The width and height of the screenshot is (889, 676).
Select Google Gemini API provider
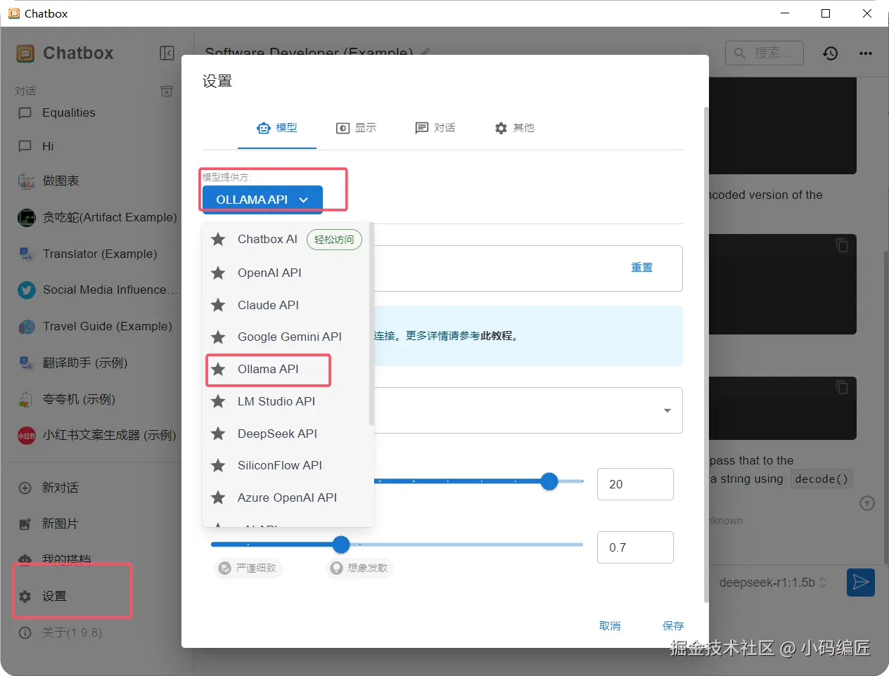286,337
